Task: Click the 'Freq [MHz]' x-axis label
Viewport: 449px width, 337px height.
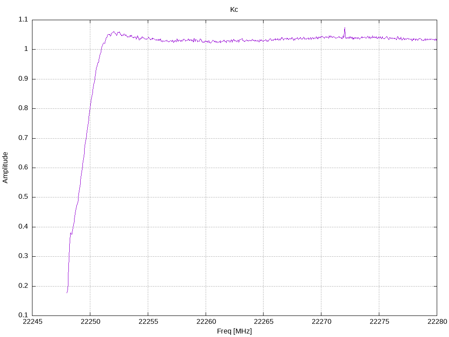Action: click(234, 331)
